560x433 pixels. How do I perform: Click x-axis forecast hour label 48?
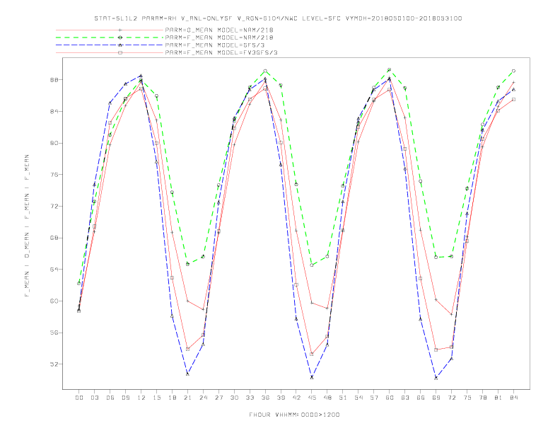tap(327, 398)
